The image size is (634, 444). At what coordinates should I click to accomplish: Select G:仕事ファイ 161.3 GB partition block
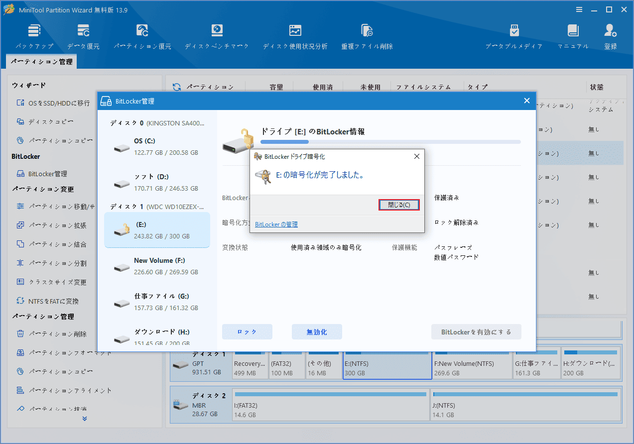536,365
